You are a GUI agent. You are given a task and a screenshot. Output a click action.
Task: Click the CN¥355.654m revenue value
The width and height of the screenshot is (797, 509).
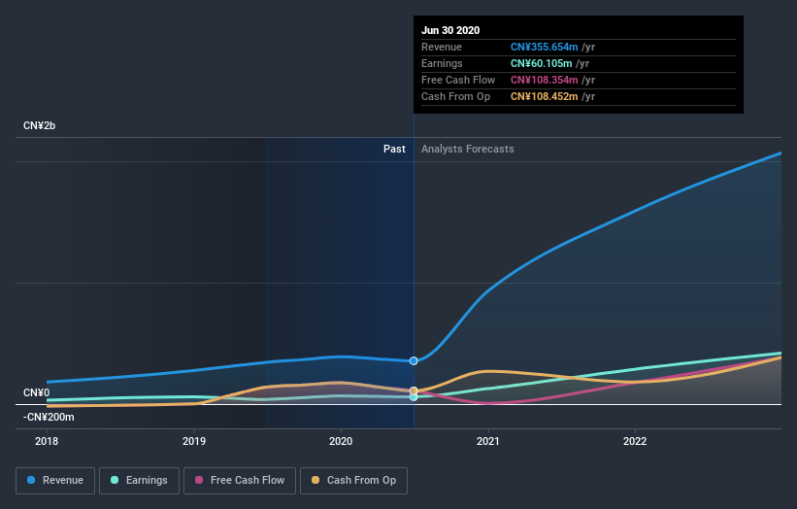point(544,47)
